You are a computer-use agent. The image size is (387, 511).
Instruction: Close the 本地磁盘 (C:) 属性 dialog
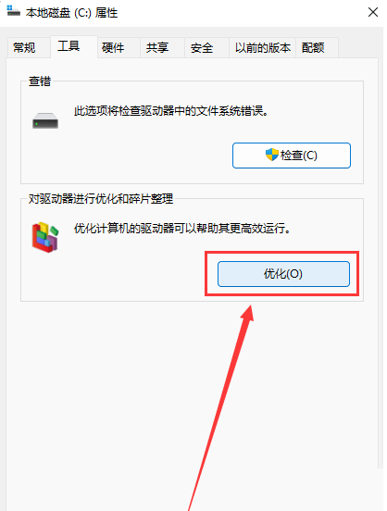(373, 12)
